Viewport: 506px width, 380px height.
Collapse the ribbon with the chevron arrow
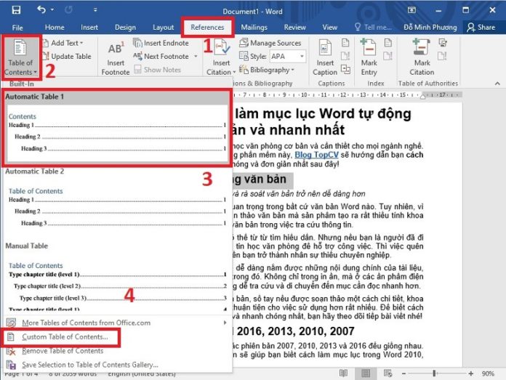tap(497, 84)
